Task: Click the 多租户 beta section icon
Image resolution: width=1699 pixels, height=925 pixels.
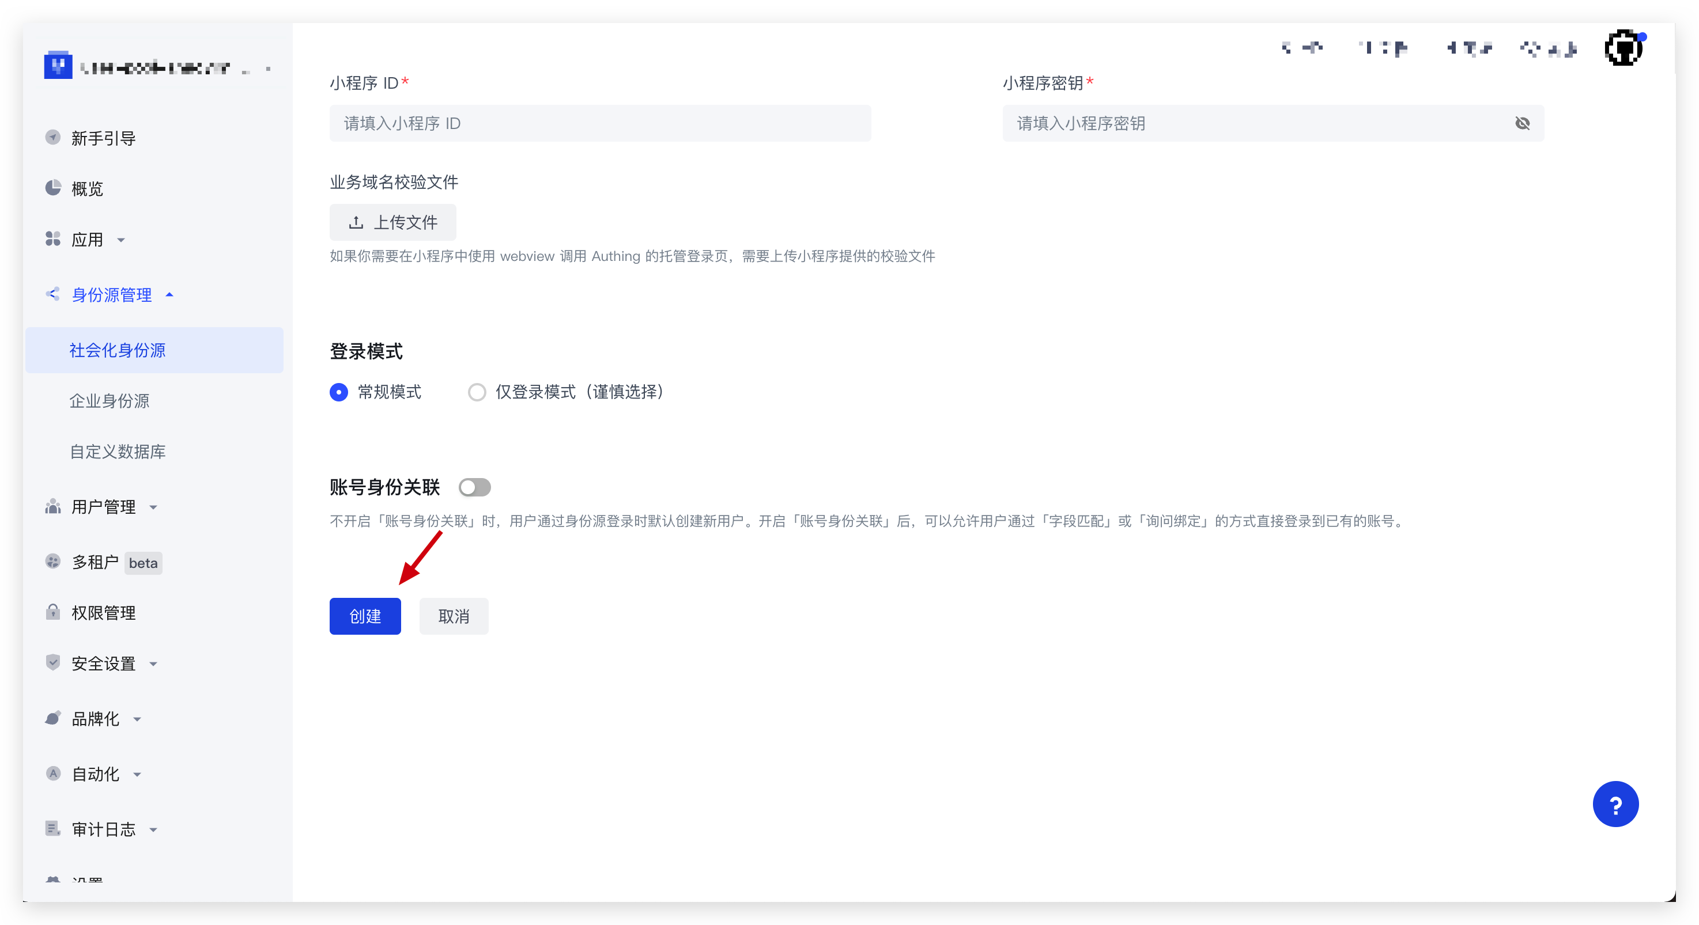Action: click(53, 562)
